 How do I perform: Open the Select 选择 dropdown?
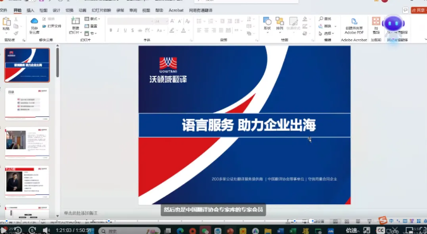click(326, 34)
